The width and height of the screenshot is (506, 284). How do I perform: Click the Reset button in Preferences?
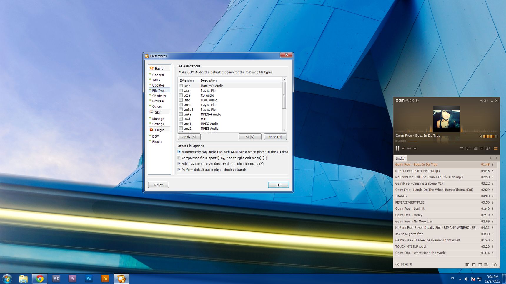[158, 185]
